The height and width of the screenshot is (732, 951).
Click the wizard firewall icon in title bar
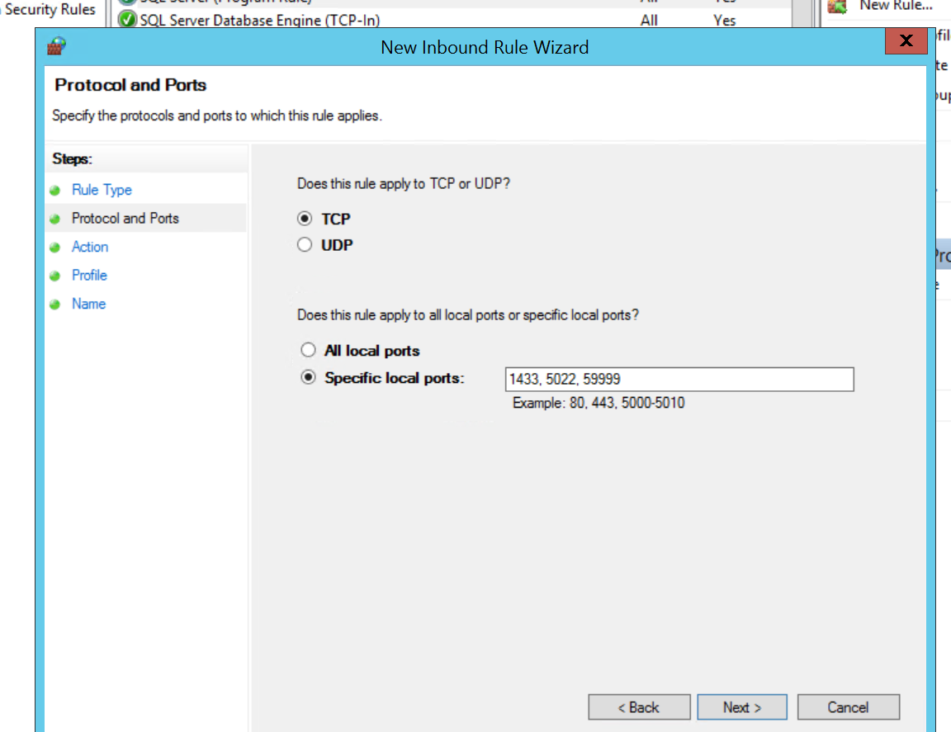pyautogui.click(x=57, y=46)
